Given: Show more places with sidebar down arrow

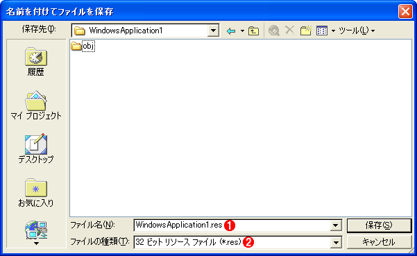Looking at the screenshot, I should (x=36, y=244).
